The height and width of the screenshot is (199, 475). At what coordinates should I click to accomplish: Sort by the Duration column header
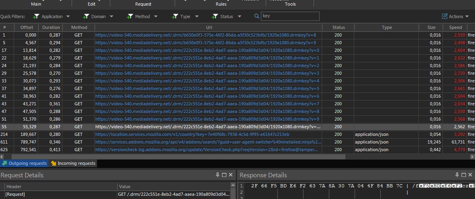51,27
